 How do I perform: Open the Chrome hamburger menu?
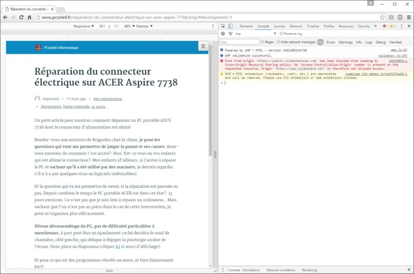coord(409,17)
